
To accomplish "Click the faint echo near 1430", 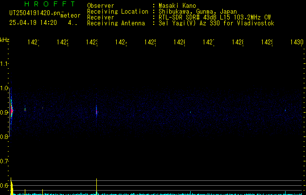I will pyautogui.click(x=285, y=110).
